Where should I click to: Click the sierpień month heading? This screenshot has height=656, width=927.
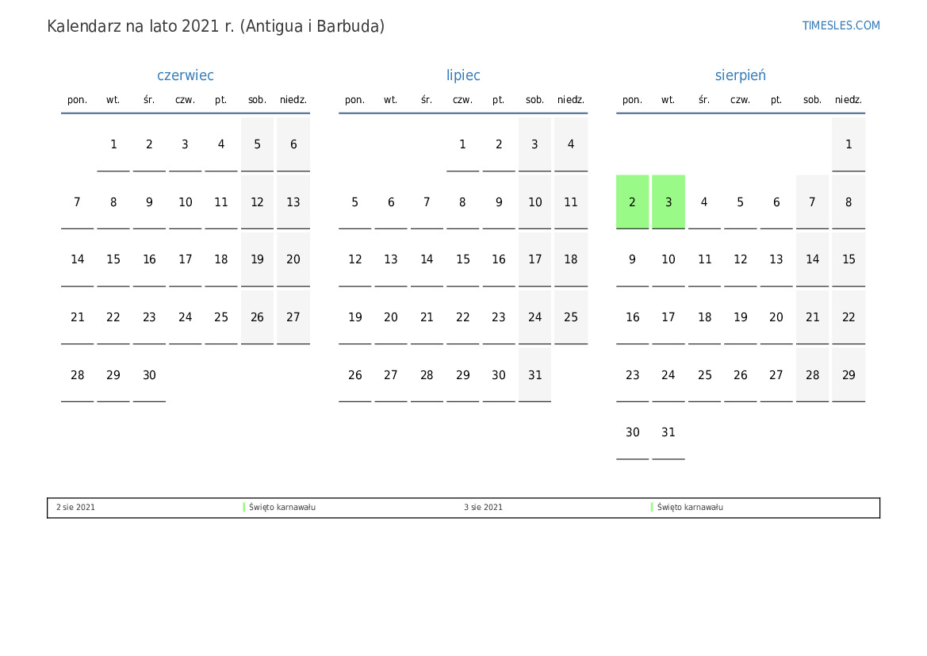(740, 75)
